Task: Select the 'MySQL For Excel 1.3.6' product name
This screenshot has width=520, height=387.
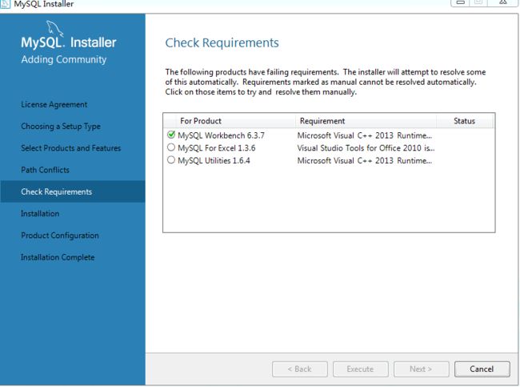Action: 217,148
